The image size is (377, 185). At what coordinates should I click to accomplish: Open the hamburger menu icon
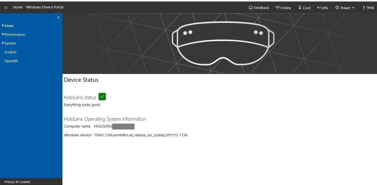coord(6,8)
